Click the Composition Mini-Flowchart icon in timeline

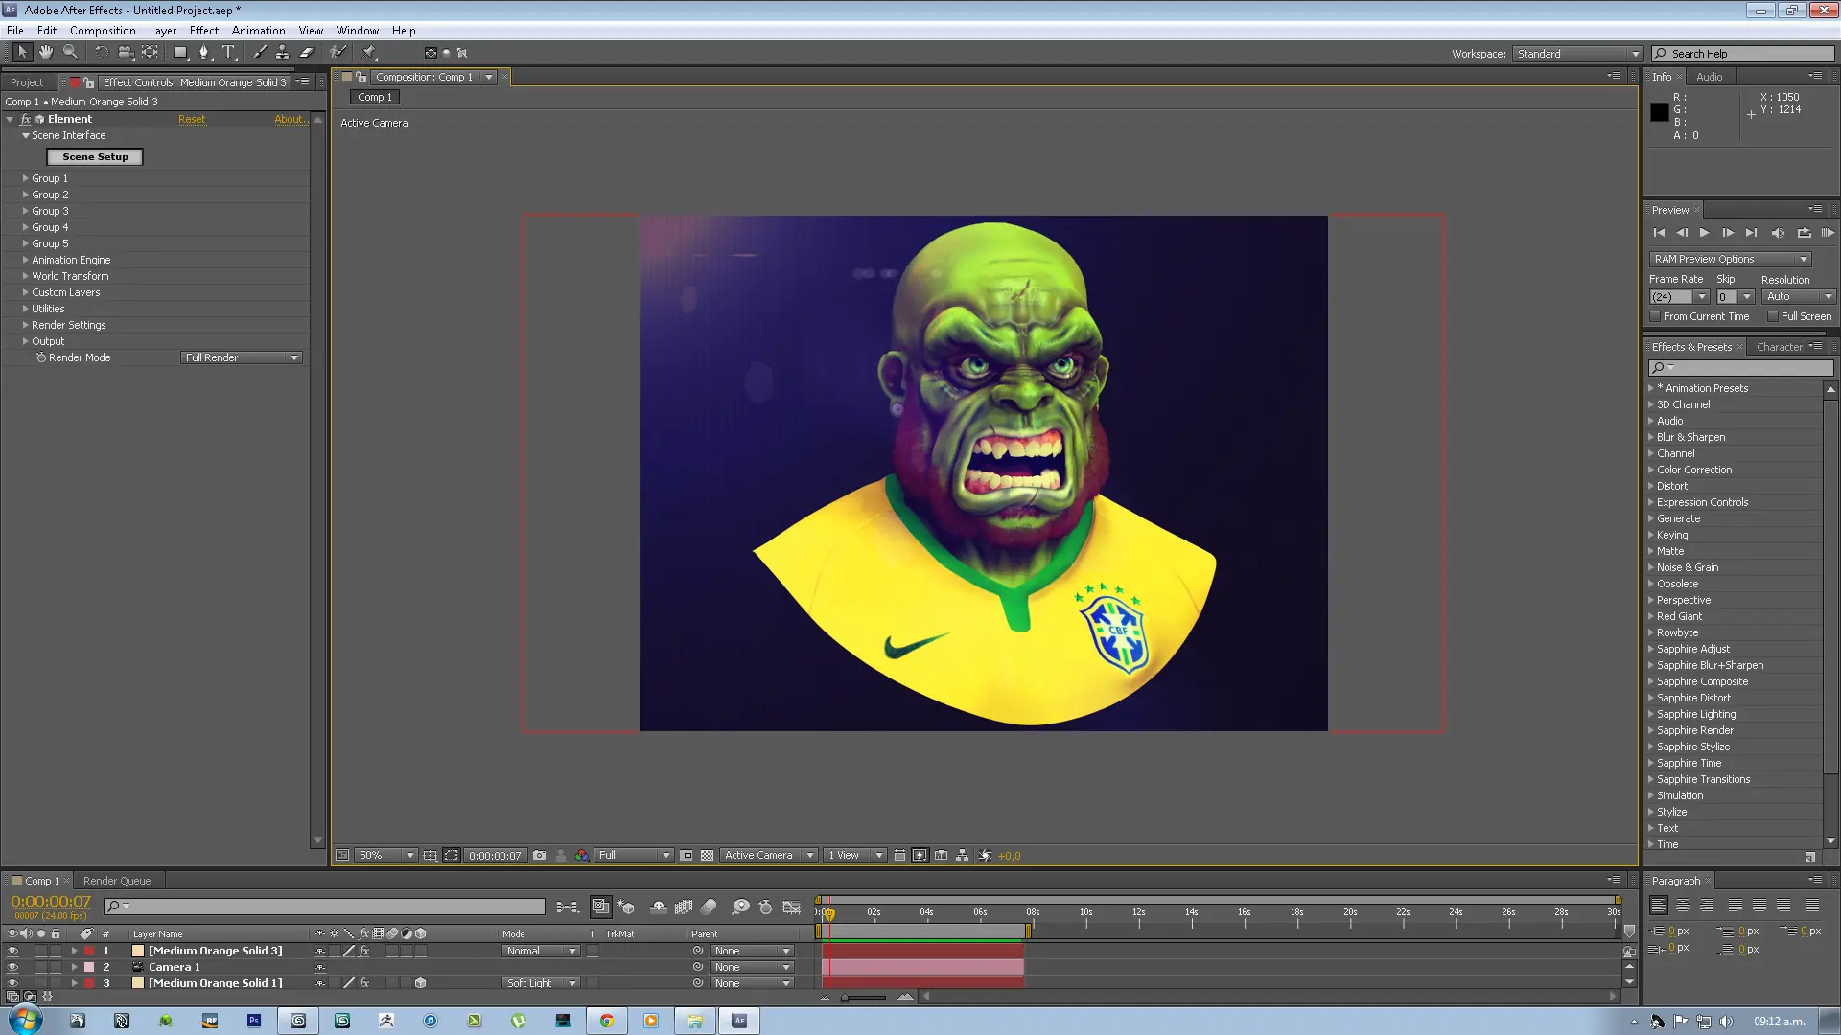pos(568,907)
